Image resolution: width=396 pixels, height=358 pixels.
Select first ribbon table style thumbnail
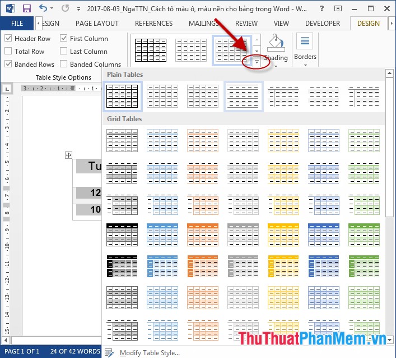[x=151, y=50]
